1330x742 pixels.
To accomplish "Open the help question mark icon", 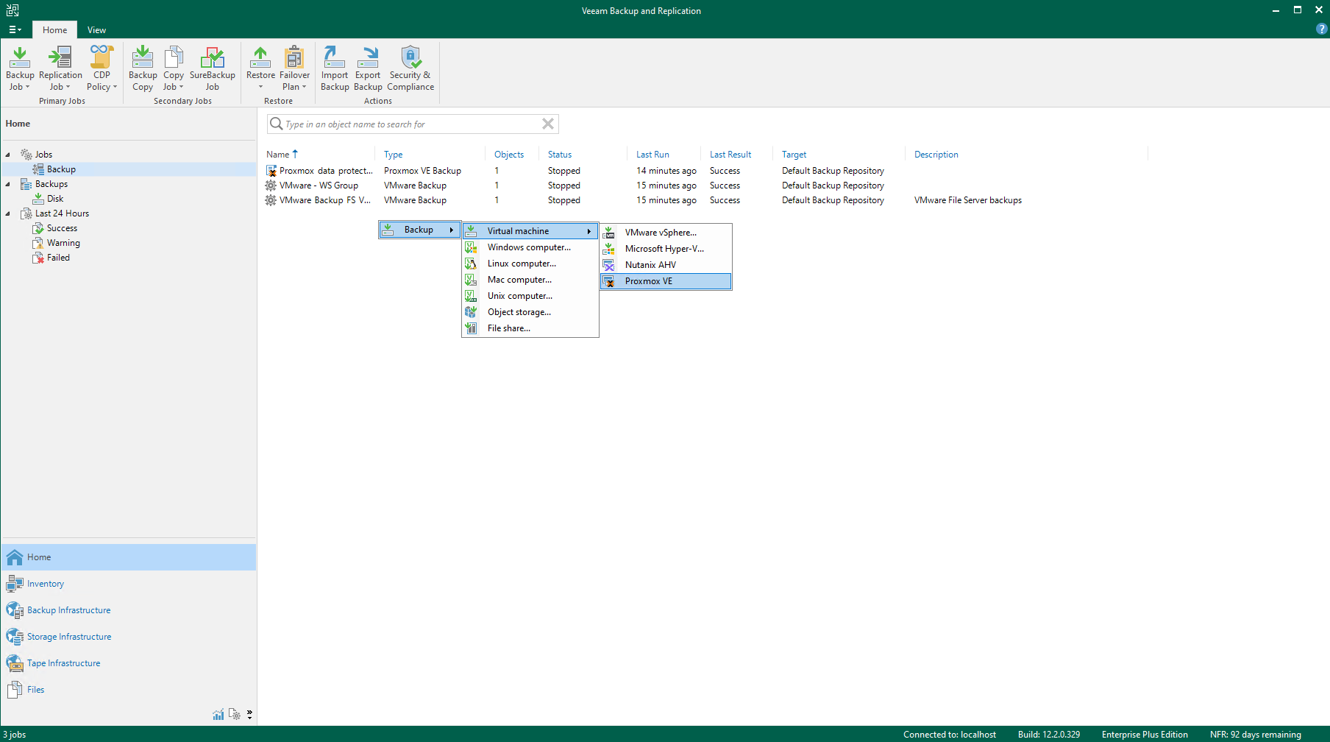I will 1321,29.
